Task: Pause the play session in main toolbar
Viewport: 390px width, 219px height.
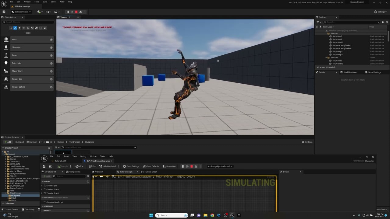Action: click(68, 12)
